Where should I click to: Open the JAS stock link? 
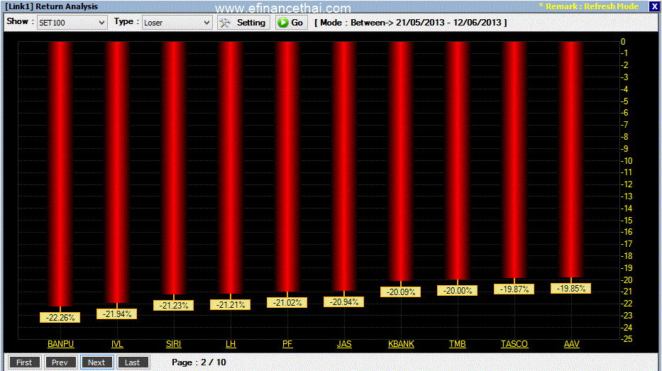(x=344, y=344)
